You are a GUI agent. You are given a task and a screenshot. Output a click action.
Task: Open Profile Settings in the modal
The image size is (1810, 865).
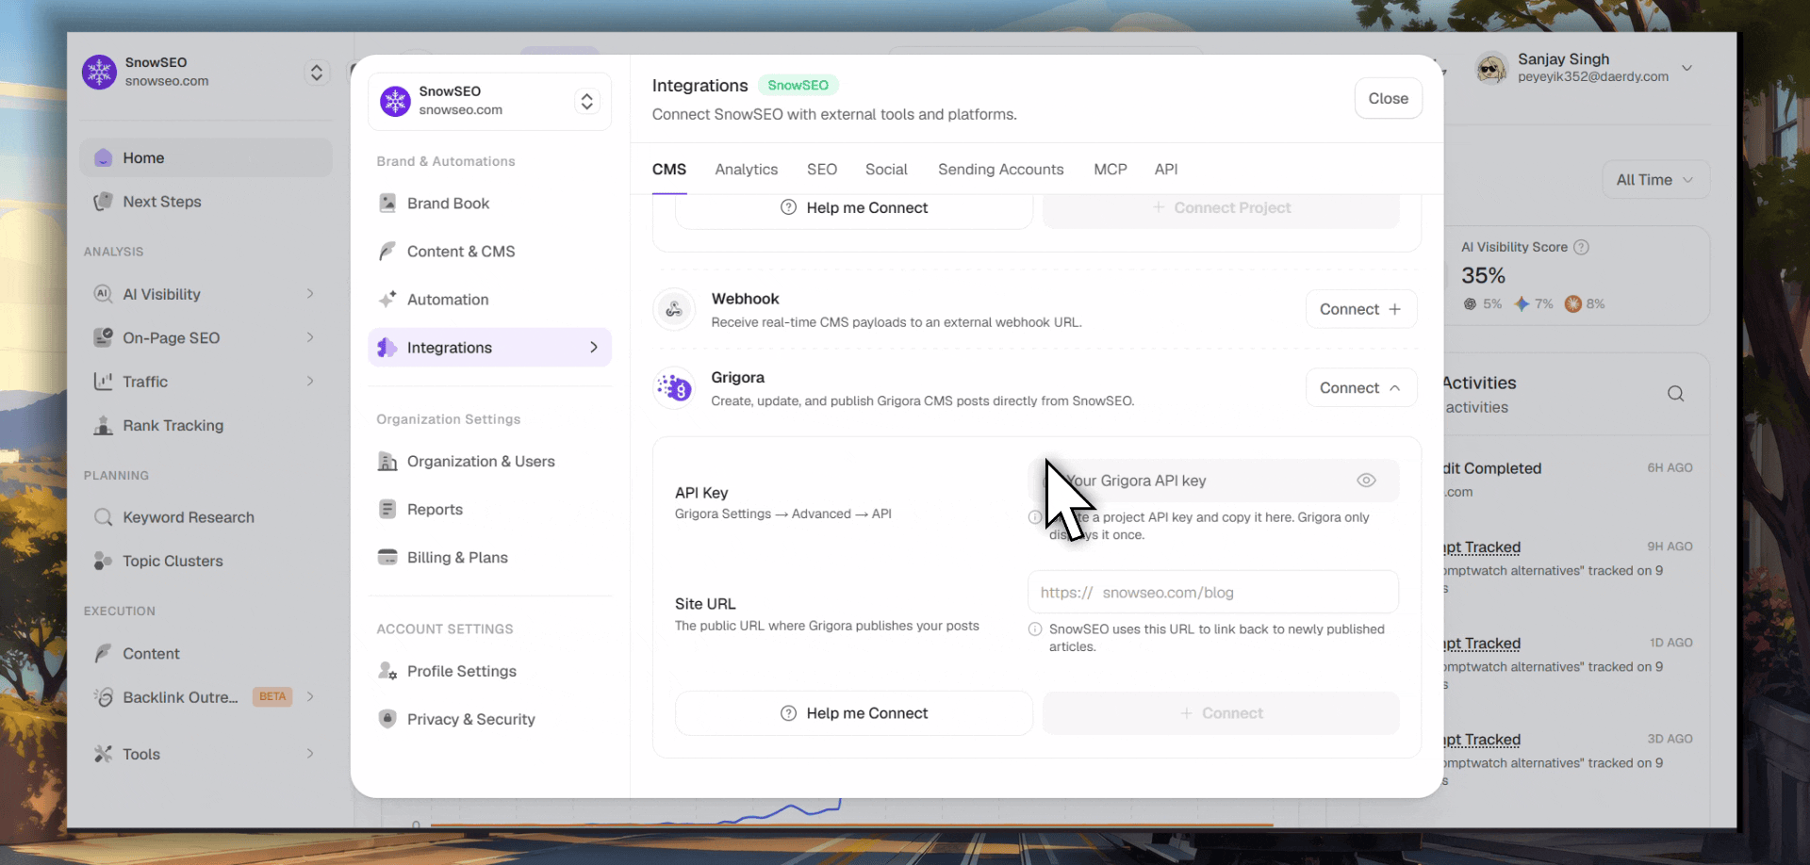point(489,671)
